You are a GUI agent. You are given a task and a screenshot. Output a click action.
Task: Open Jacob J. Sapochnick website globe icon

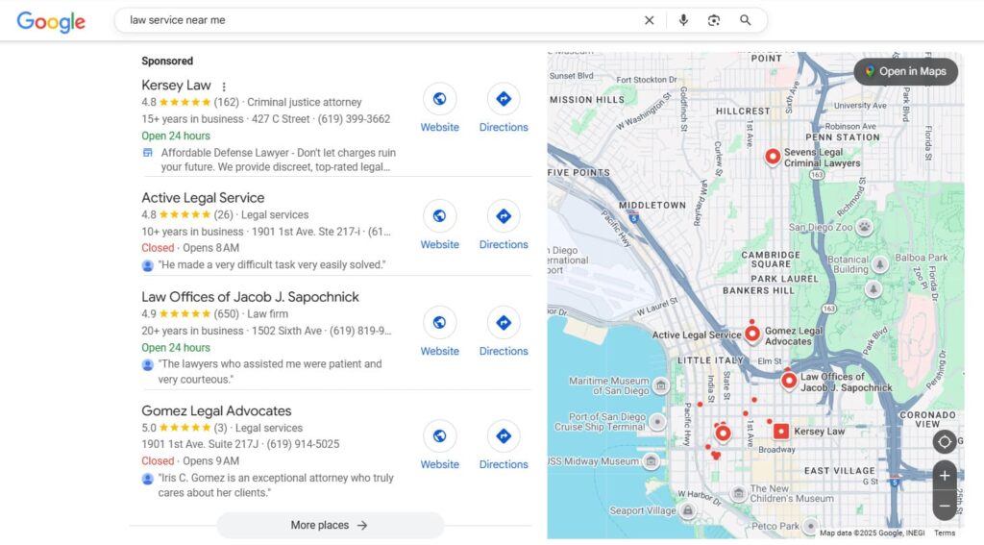tap(439, 323)
